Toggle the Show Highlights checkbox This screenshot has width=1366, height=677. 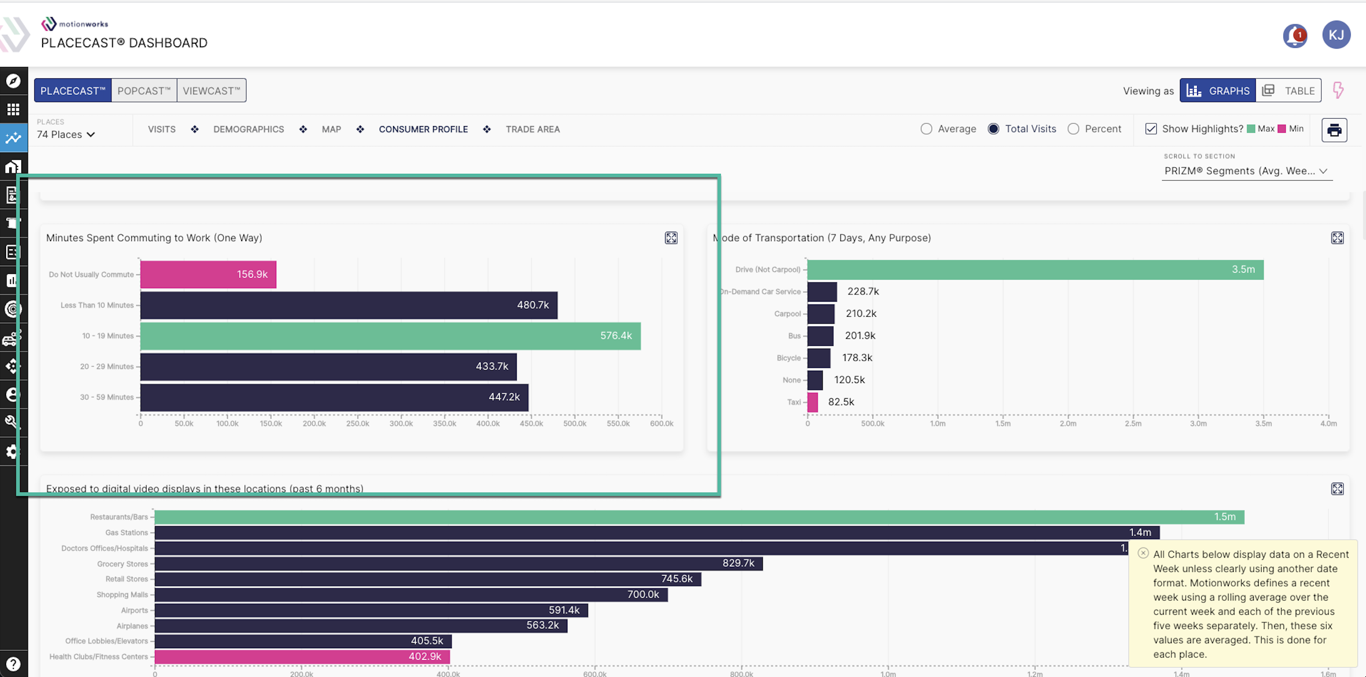[x=1150, y=129]
